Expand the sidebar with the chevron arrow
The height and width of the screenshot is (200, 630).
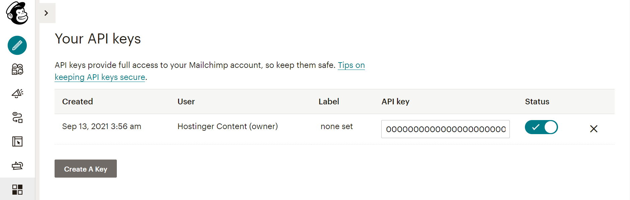[x=47, y=13]
